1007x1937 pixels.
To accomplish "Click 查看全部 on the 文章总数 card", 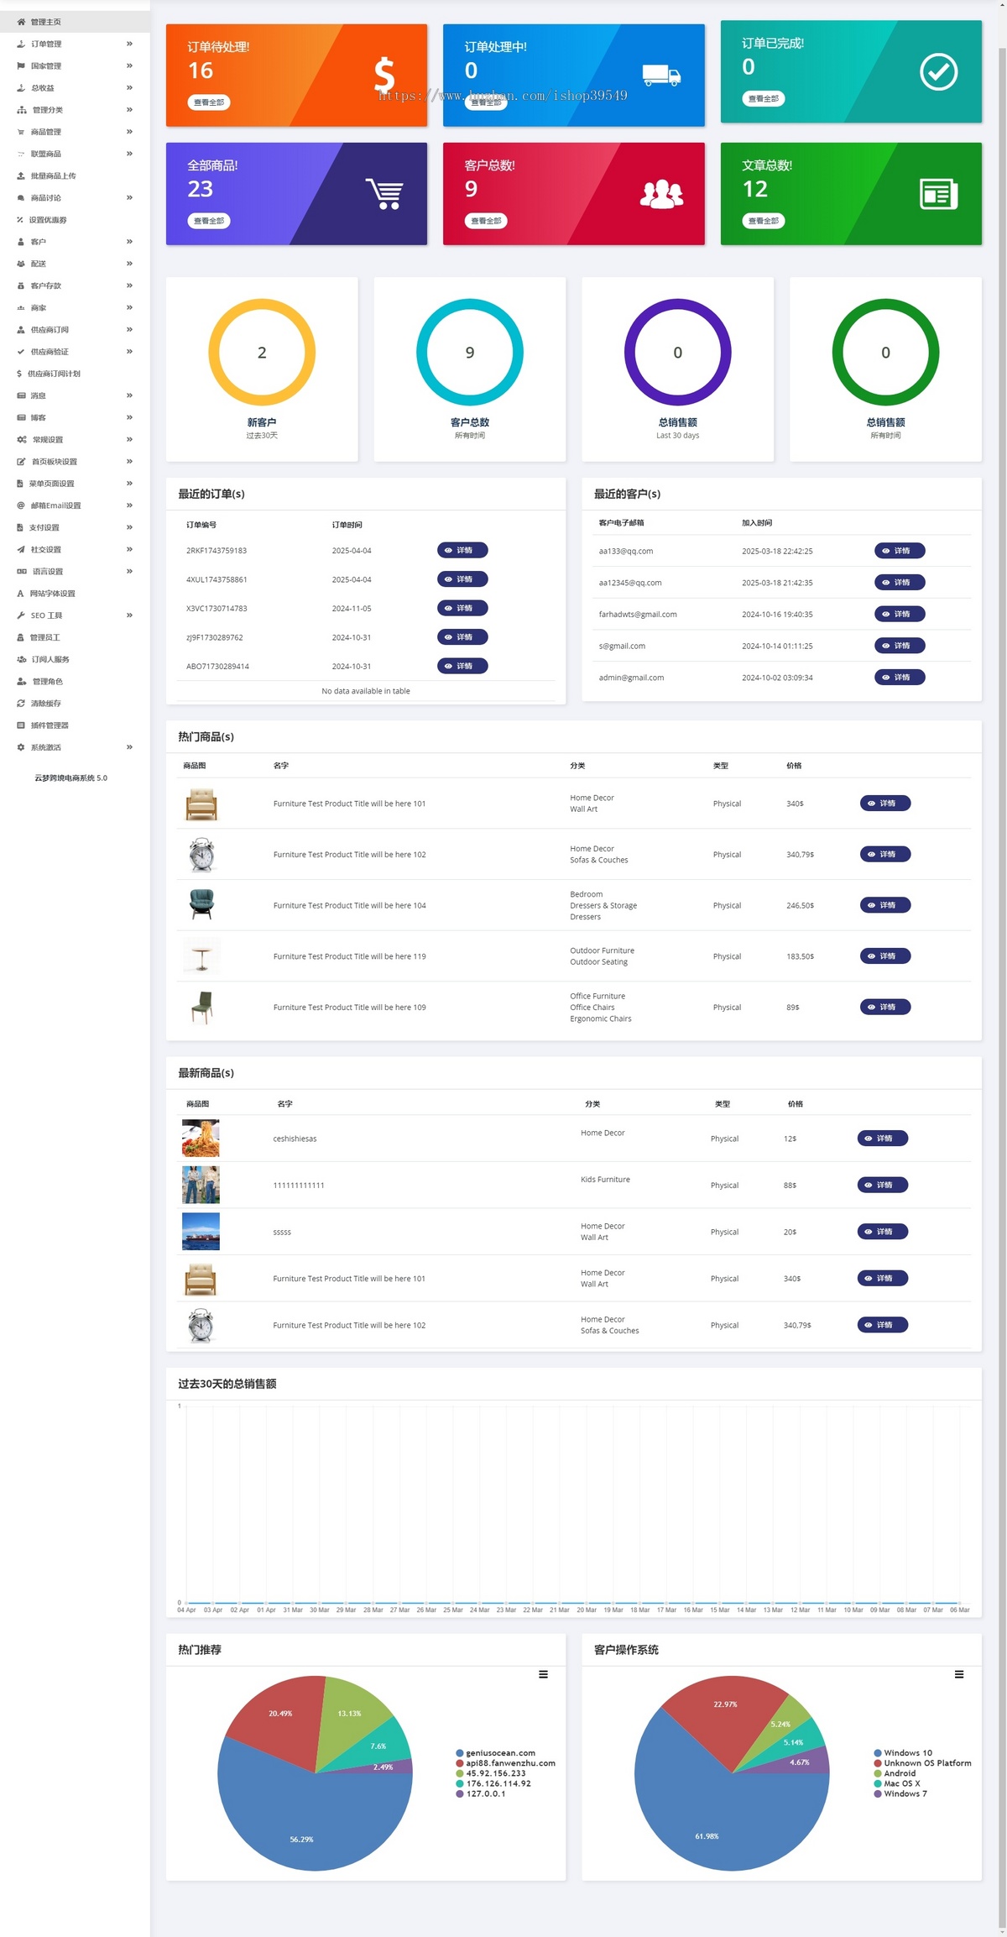I will [763, 221].
